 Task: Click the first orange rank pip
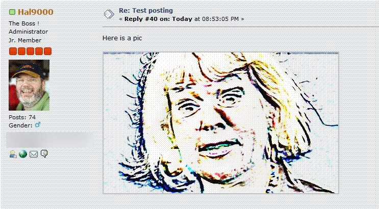point(13,51)
